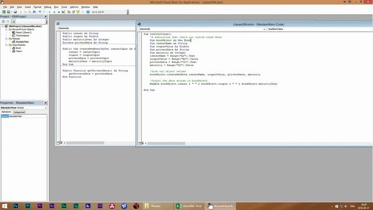Open the Insert menu
Screen dimensions: 373x210
[28, 7]
